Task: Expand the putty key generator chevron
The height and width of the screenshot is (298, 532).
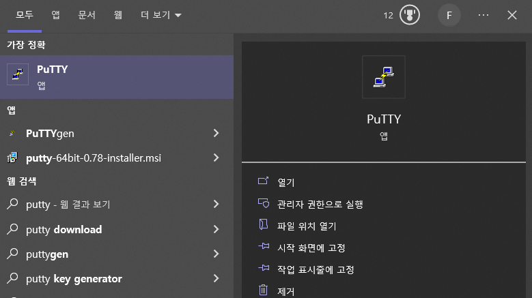Action: pos(216,278)
